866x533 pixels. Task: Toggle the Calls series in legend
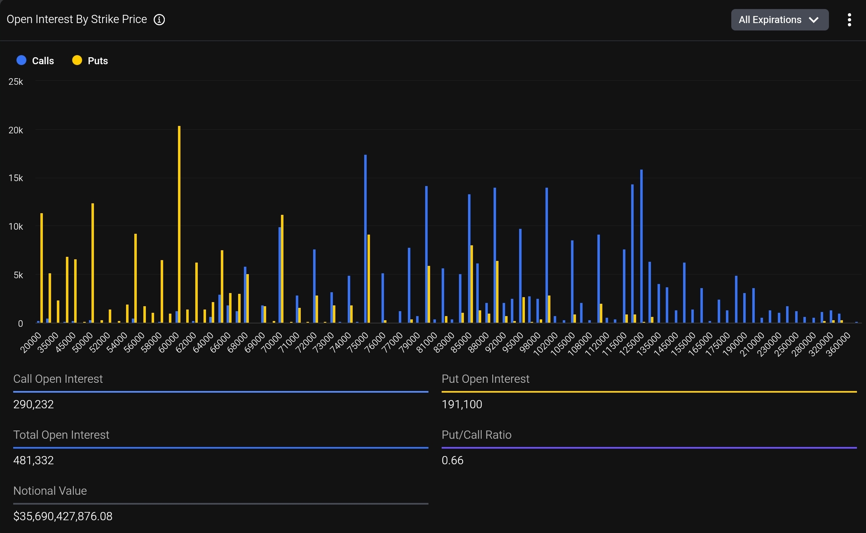coord(42,61)
